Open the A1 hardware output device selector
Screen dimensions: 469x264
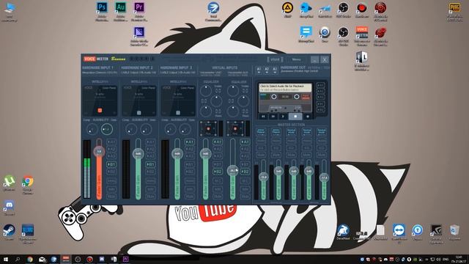(x=259, y=70)
